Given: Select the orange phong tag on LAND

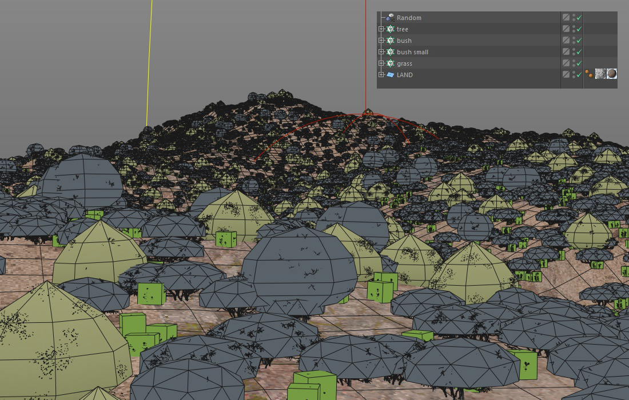Looking at the screenshot, I should (588, 74).
